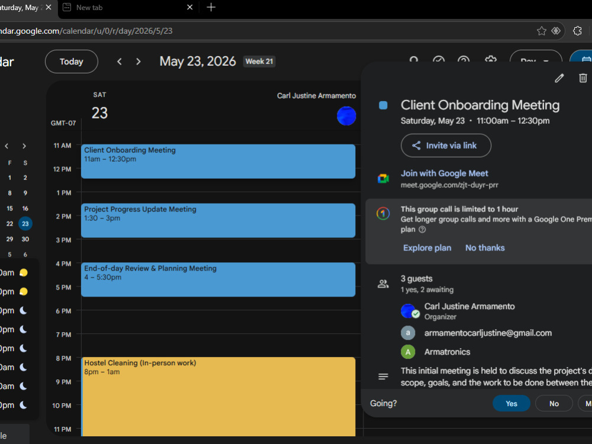Click the description lines icon
Viewport: 592px width, 444px height.
(x=383, y=377)
